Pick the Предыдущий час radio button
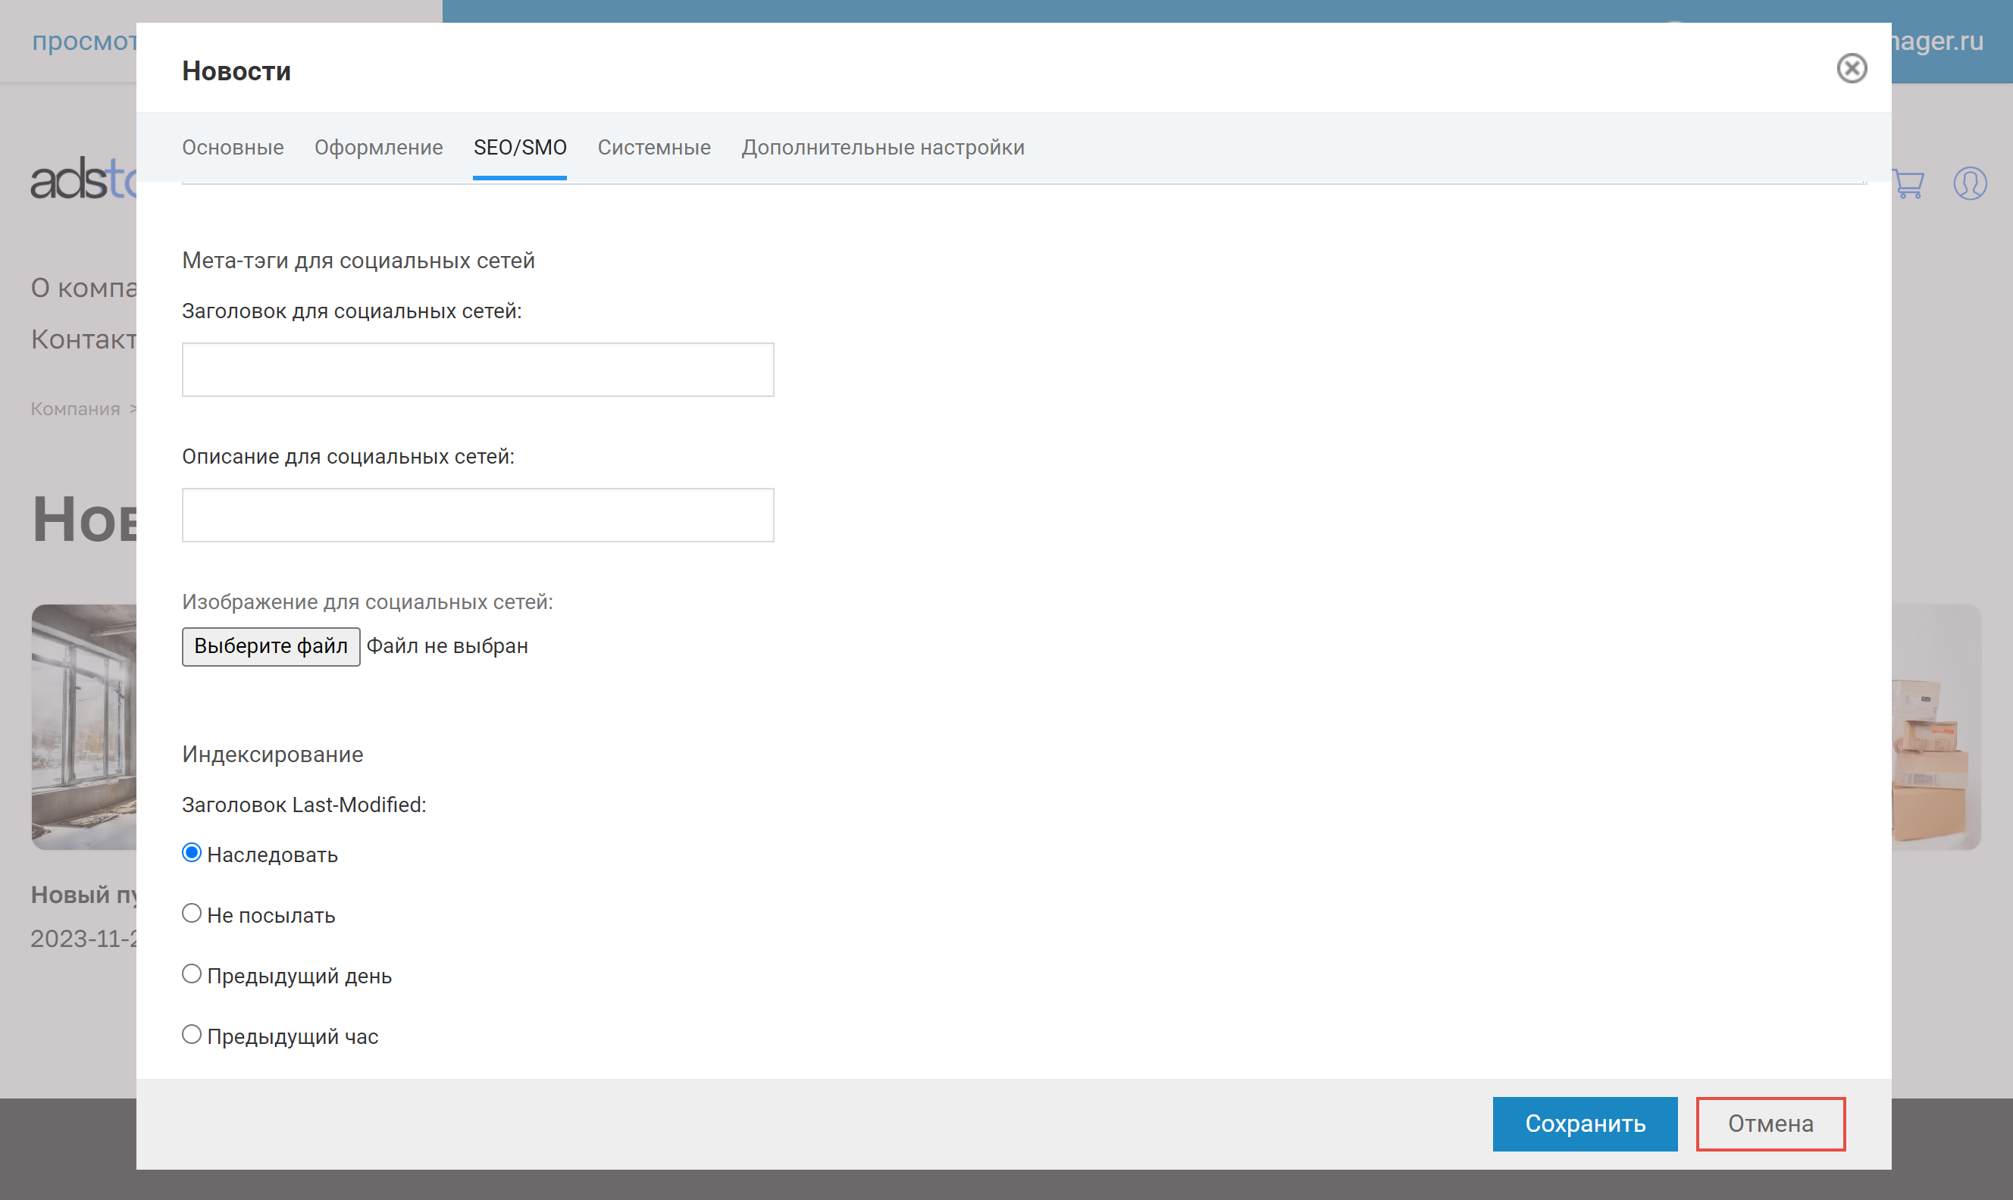This screenshot has height=1200, width=2013. coord(192,1035)
